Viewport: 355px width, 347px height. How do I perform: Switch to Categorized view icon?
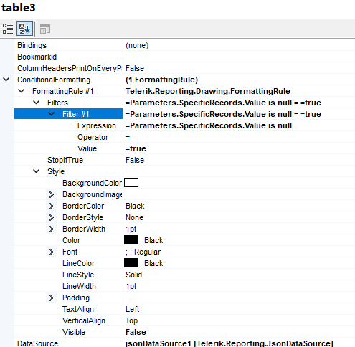tap(8, 29)
